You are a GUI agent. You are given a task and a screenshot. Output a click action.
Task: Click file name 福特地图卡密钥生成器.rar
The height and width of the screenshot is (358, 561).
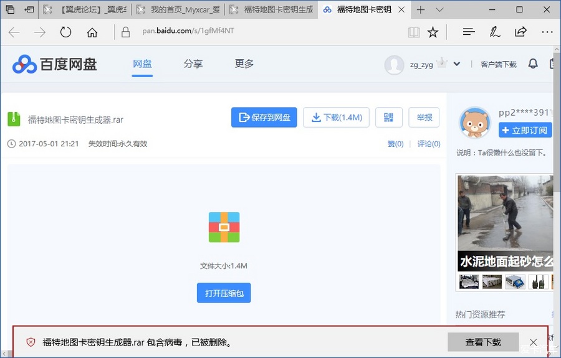click(x=75, y=120)
